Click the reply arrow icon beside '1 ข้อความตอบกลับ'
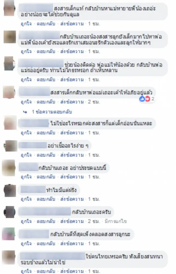This screenshot has width=176, height=274. tap(25, 112)
